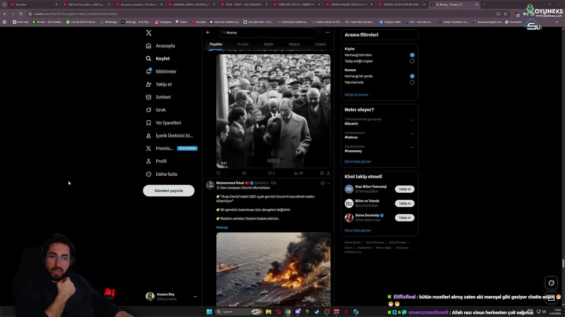The image size is (565, 317).
Task: Follow Selva Demiralp account
Action: [404, 217]
